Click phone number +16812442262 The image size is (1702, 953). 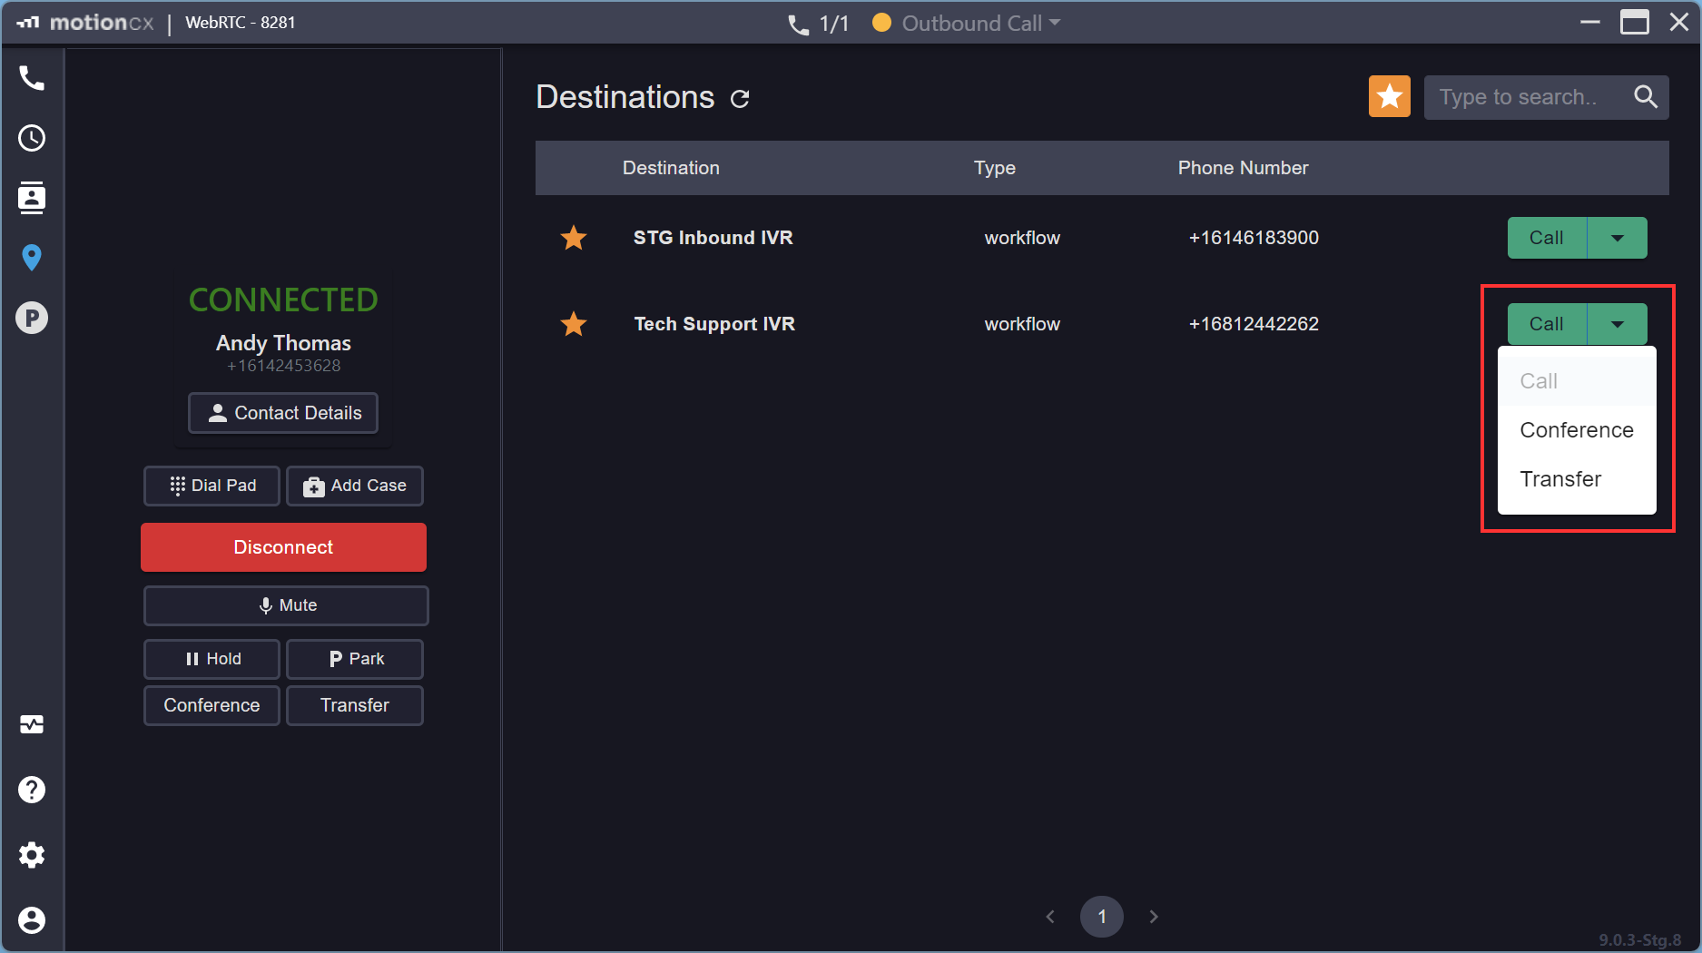pos(1254,324)
